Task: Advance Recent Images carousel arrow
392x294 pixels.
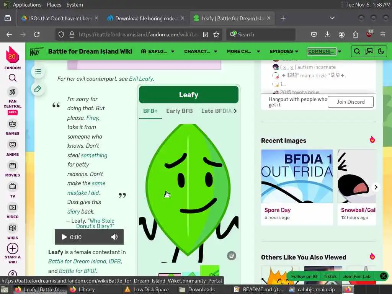Action: (x=376, y=187)
